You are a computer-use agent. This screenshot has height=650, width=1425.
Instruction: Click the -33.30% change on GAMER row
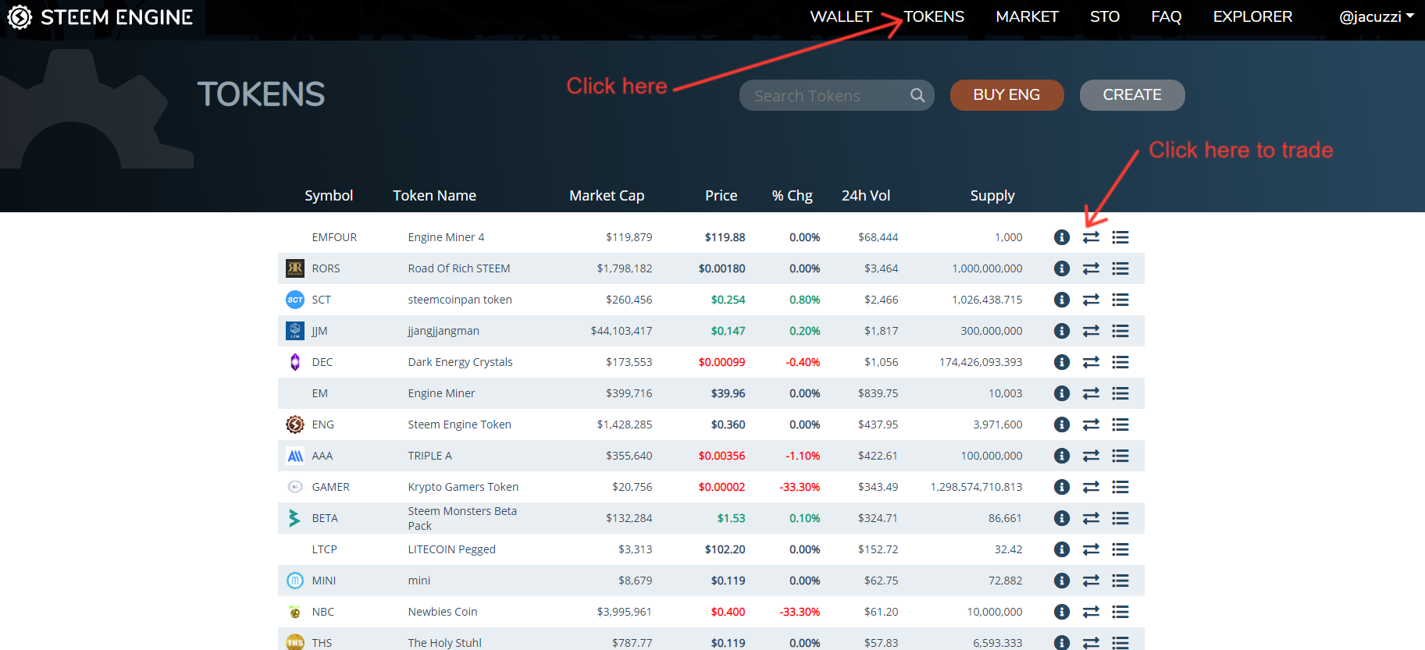pos(800,487)
